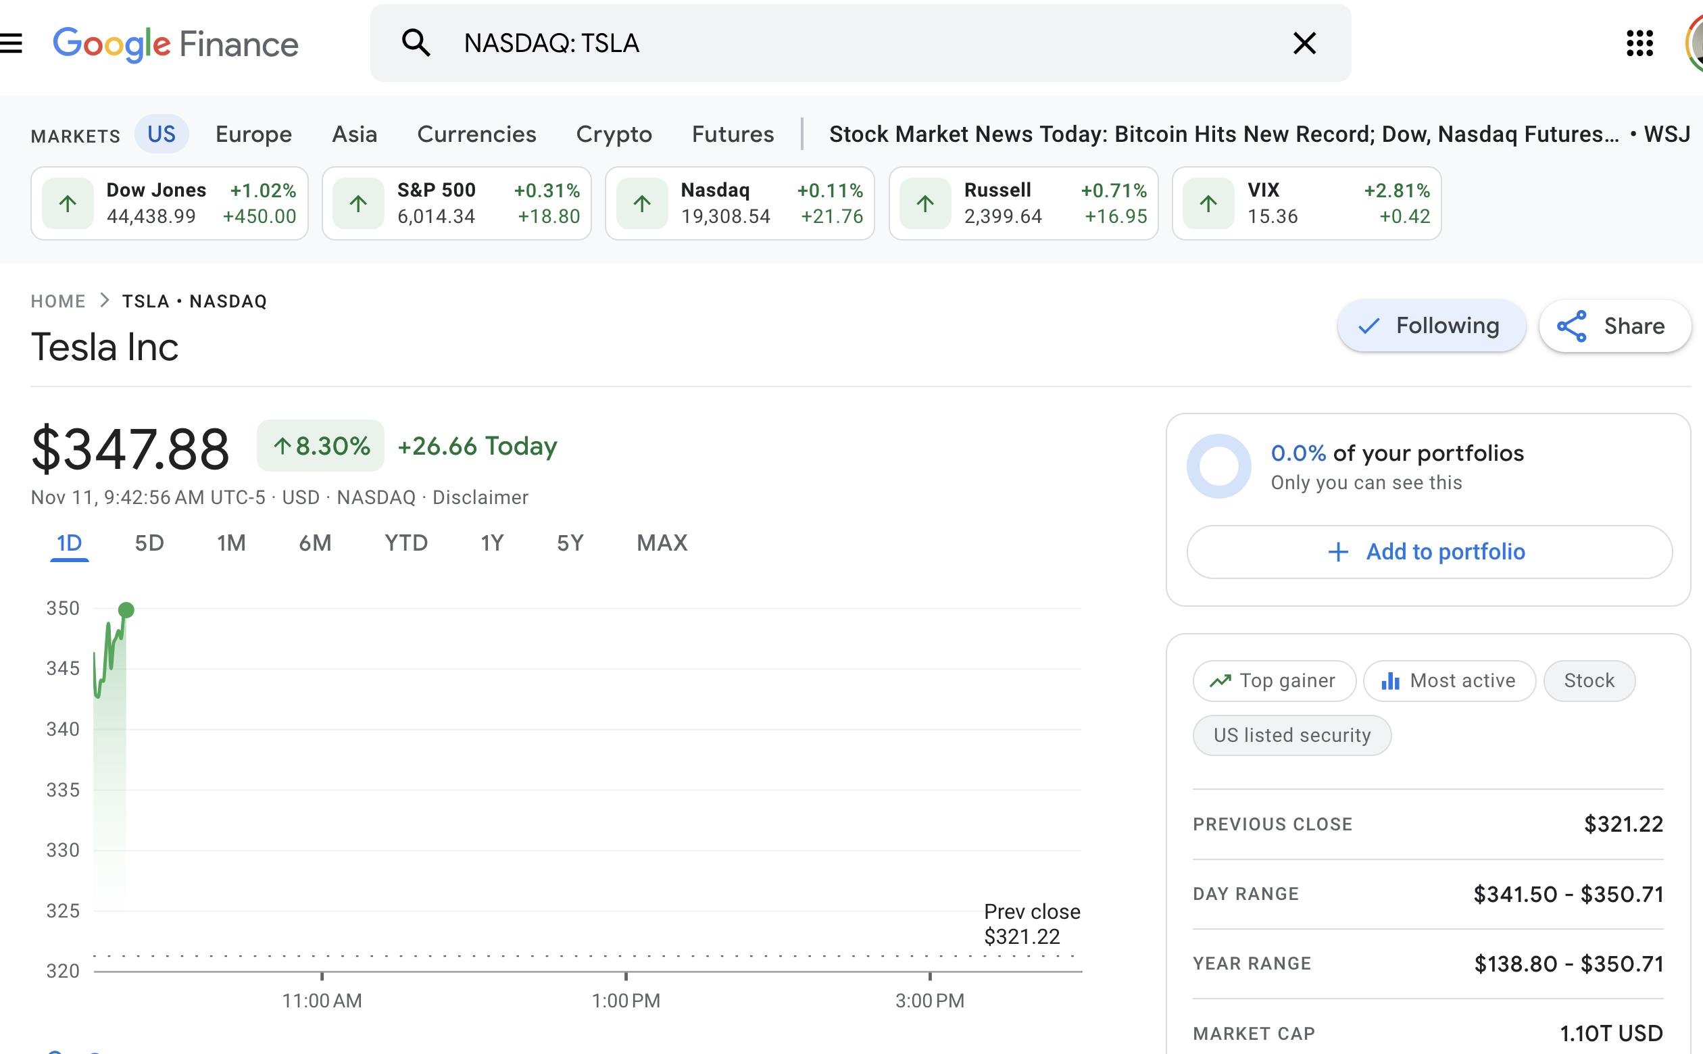Open the Crypto markets tab
Screen dimensions: 1703x1054
pos(614,134)
